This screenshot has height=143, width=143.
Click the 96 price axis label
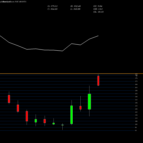click(136, 127)
